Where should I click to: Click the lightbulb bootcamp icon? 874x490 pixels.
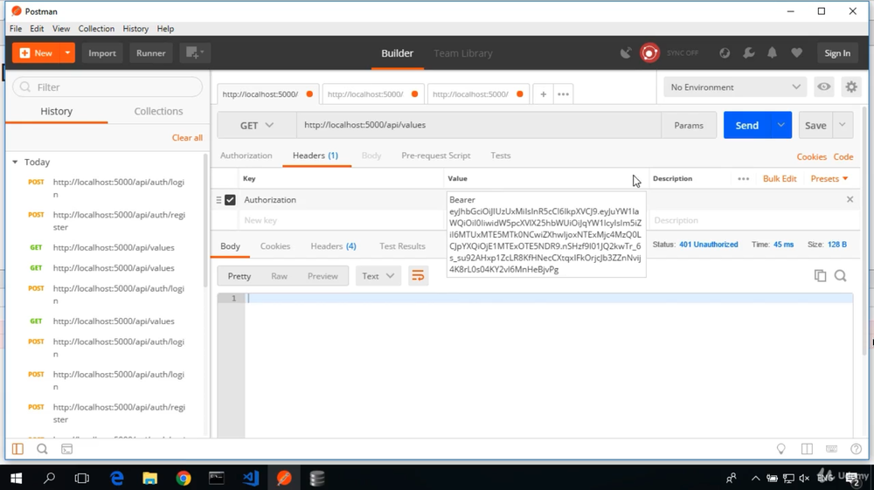pyautogui.click(x=780, y=449)
